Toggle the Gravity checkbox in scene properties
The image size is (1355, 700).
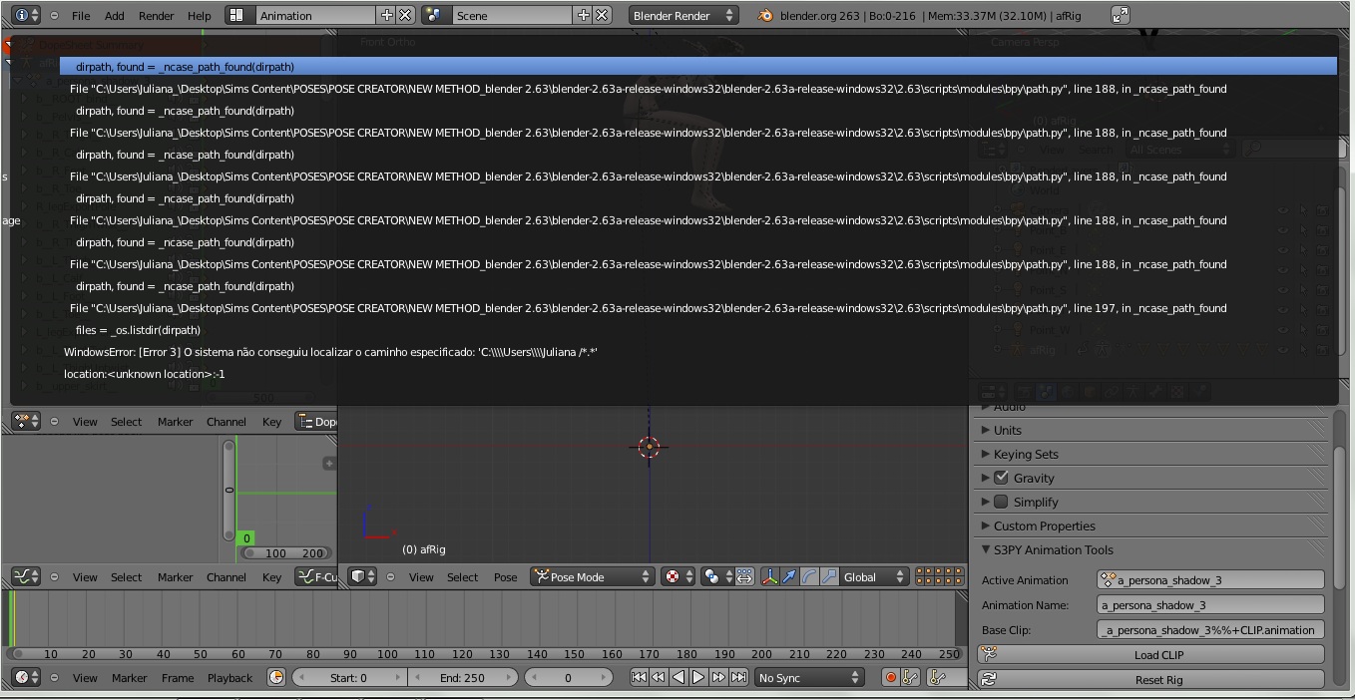[1001, 478]
